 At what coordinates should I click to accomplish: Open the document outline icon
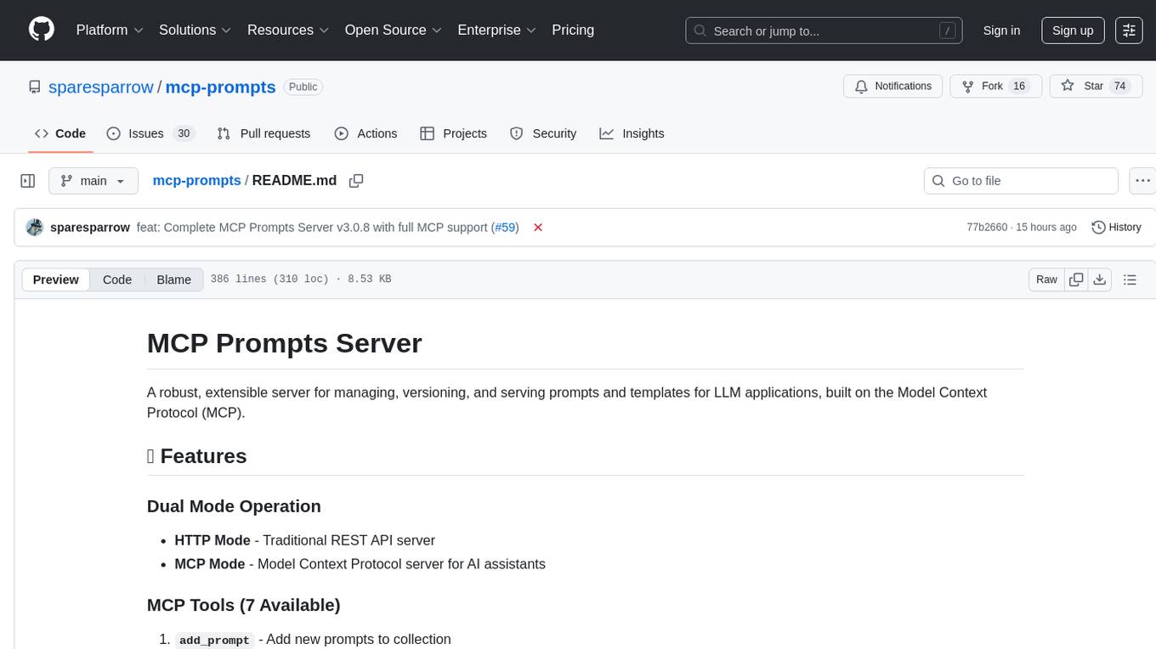(1130, 279)
